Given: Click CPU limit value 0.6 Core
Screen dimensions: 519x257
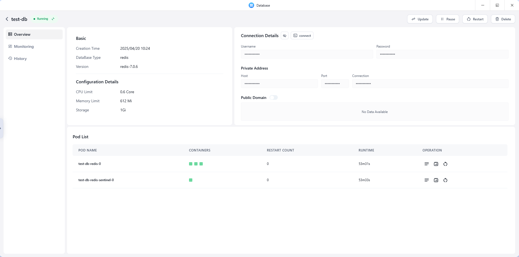Looking at the screenshot, I should [x=127, y=92].
